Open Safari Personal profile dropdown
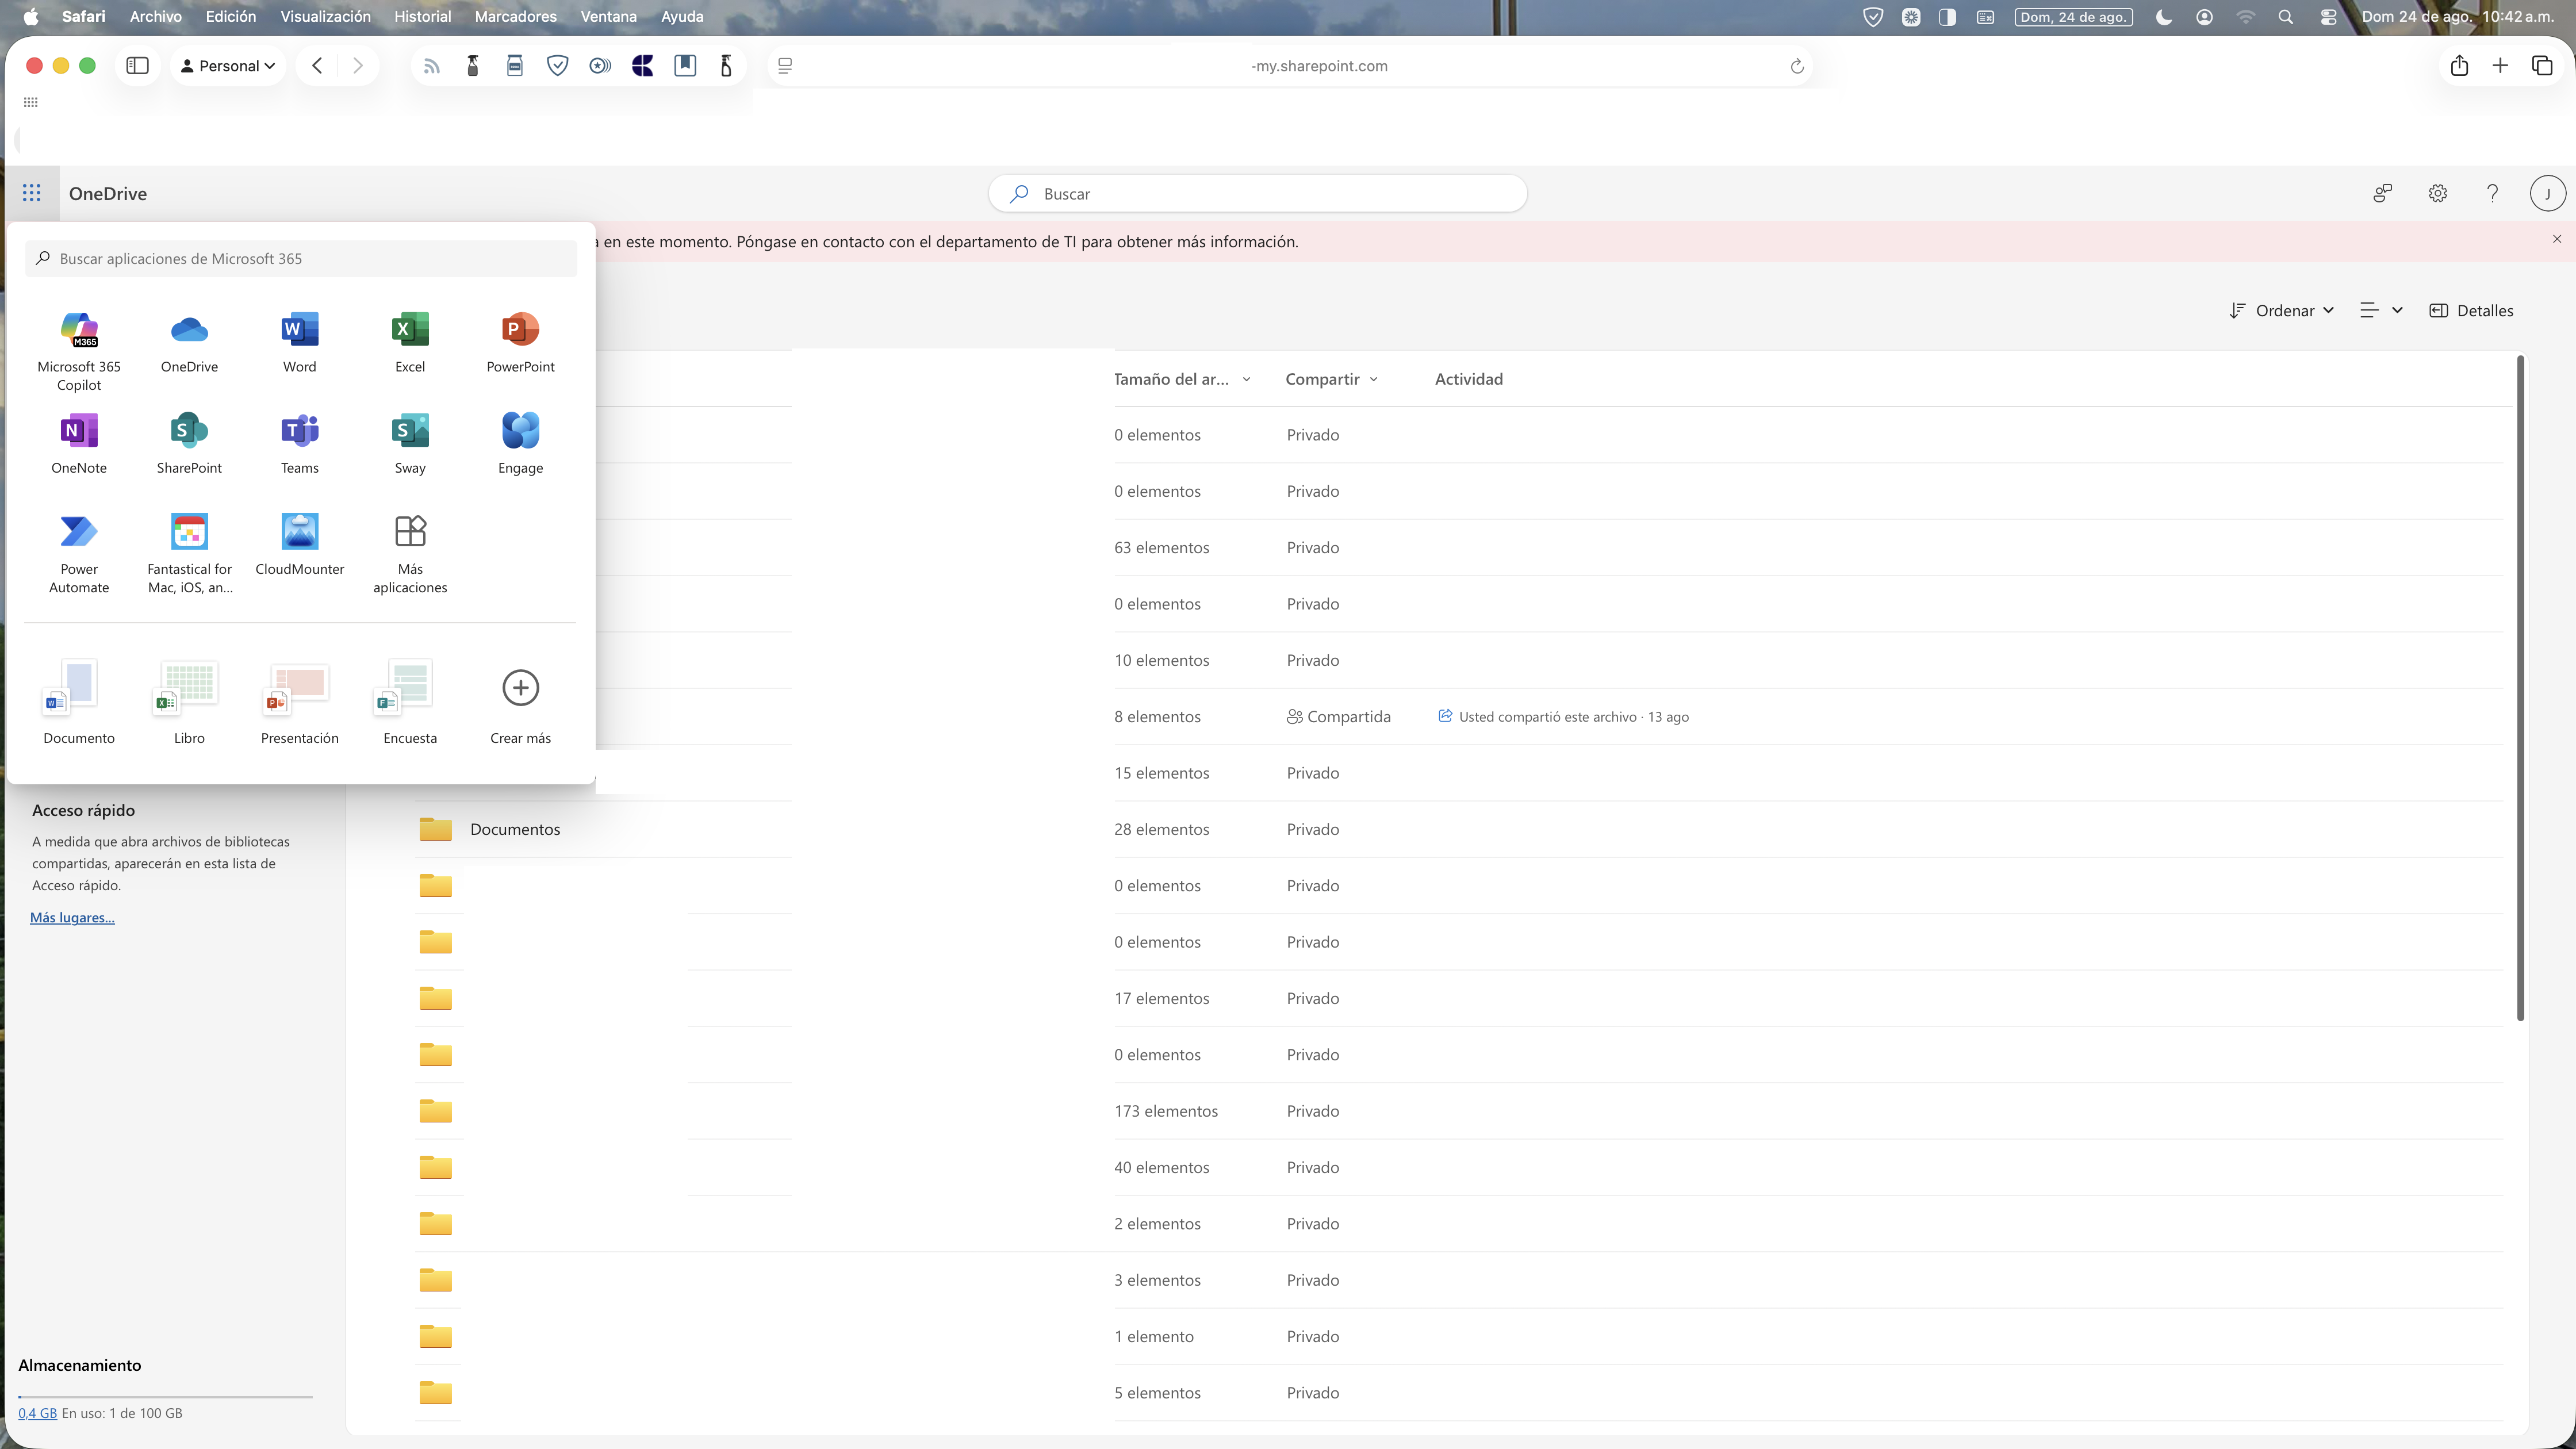Image resolution: width=2576 pixels, height=1449 pixels. [227, 66]
